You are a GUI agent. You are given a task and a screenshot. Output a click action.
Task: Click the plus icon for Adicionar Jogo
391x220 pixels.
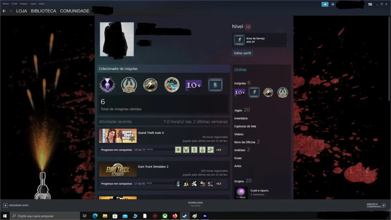(x=5, y=205)
